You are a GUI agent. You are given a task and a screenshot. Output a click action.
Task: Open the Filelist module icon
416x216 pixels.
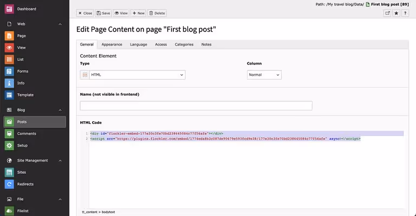pos(9,211)
